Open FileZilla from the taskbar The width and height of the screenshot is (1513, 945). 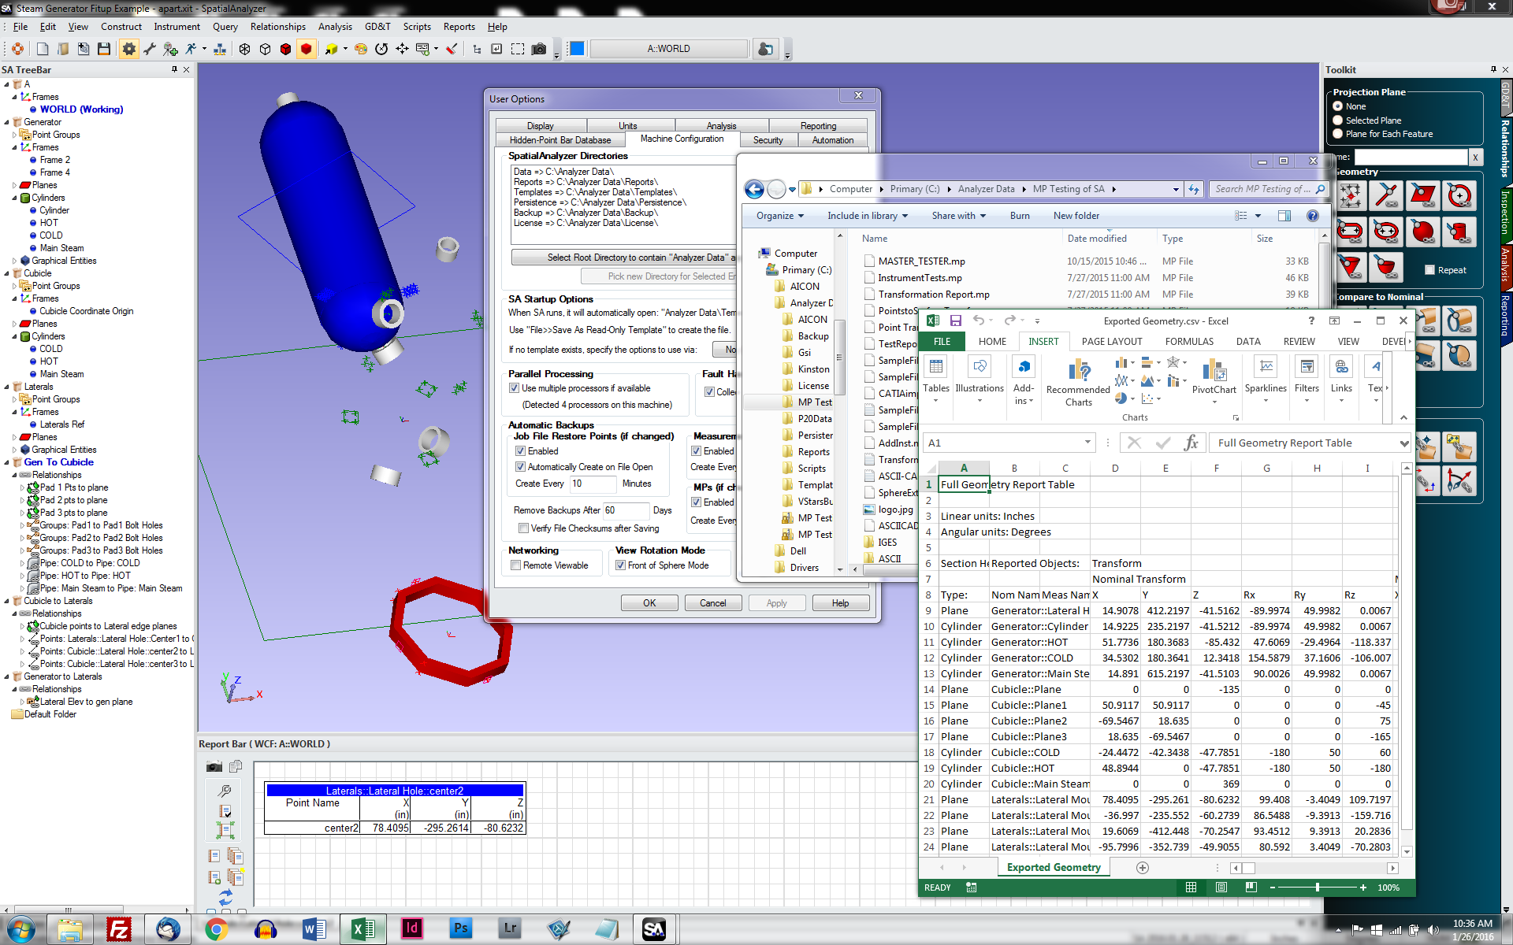click(119, 929)
